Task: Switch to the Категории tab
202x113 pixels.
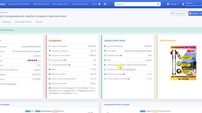Action: click(x=7, y=22)
